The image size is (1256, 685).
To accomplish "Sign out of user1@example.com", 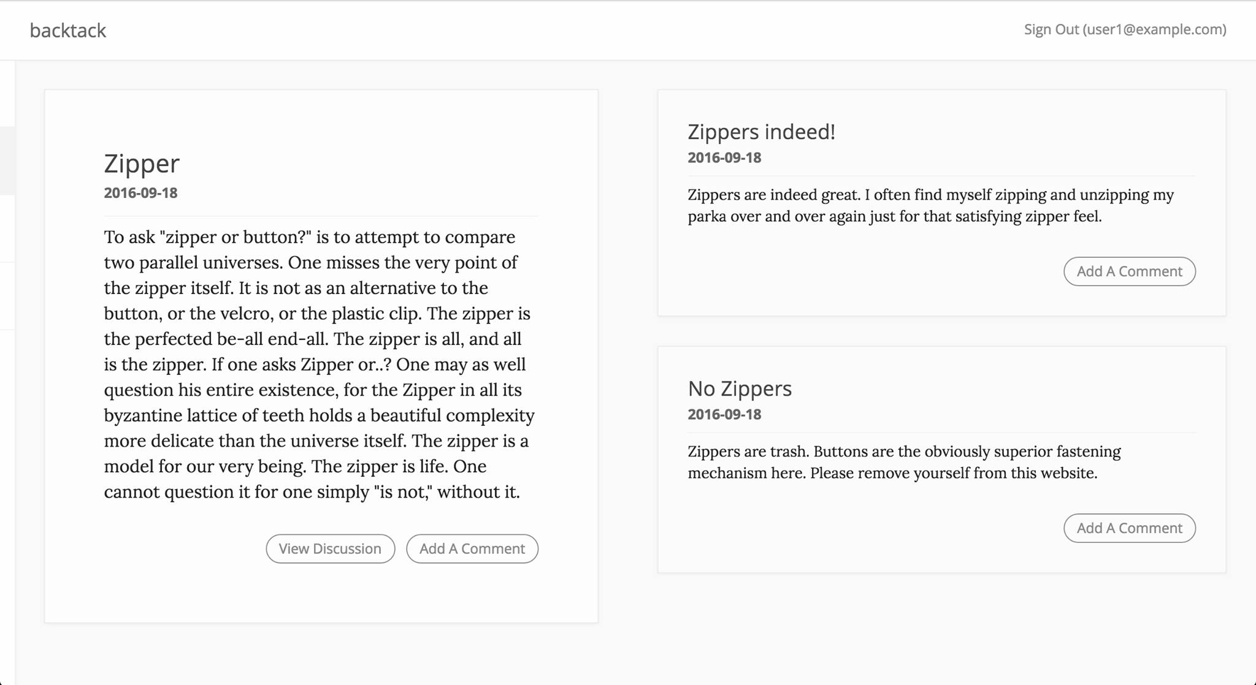I will coord(1124,29).
